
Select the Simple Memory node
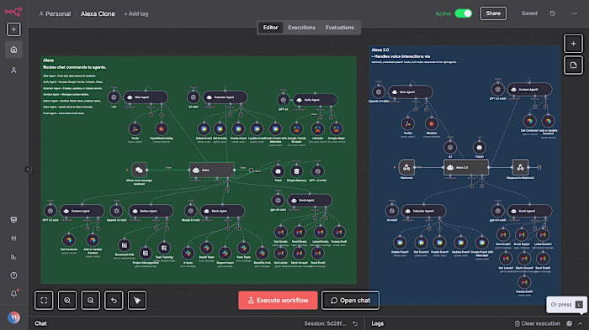[296, 171]
